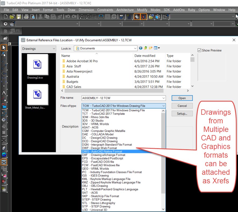Click the Setup button

tap(182, 113)
